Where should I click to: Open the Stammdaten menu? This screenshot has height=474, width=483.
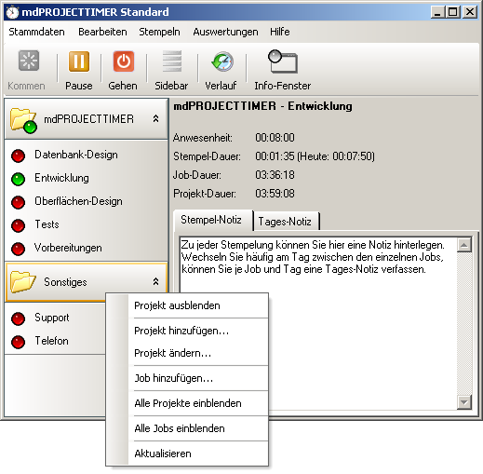36,32
